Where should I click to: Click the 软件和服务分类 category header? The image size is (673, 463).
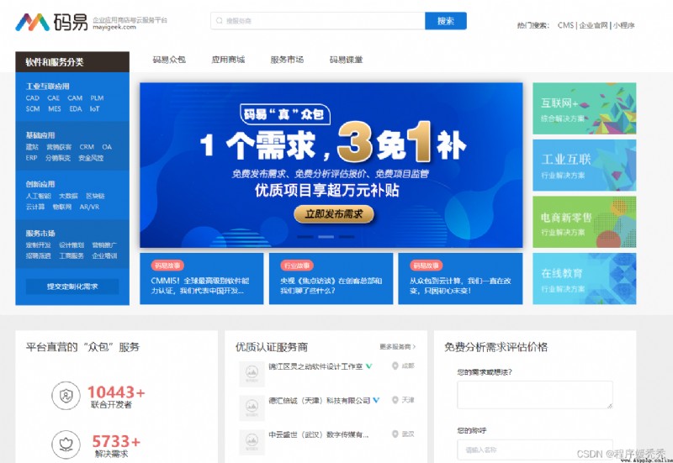(72, 61)
